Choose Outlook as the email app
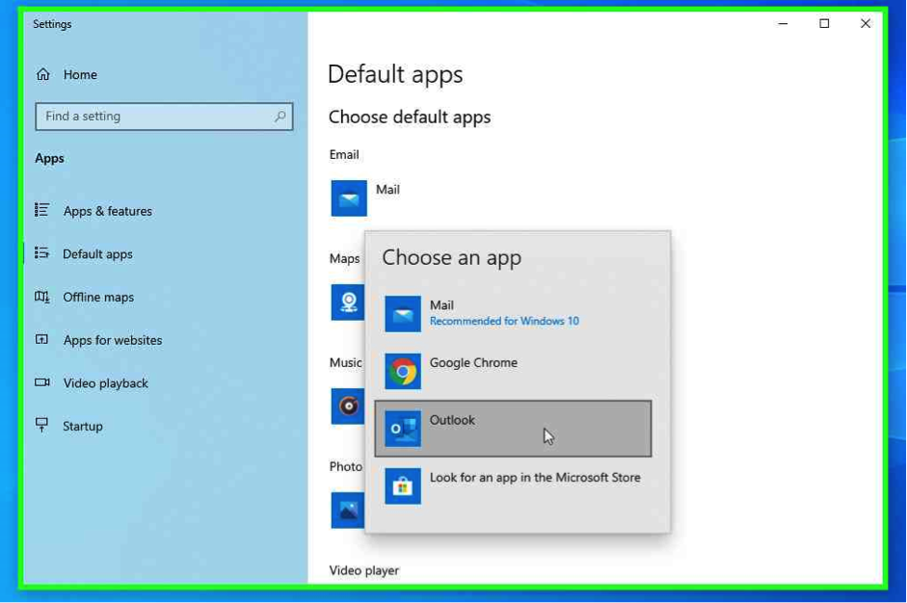Viewport: 907px width, 603px height. [x=512, y=428]
